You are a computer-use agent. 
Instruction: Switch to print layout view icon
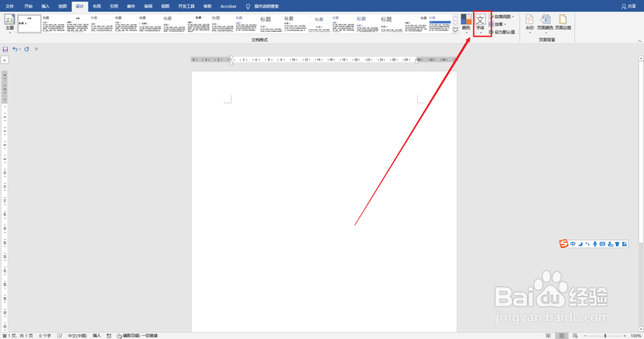point(562,336)
